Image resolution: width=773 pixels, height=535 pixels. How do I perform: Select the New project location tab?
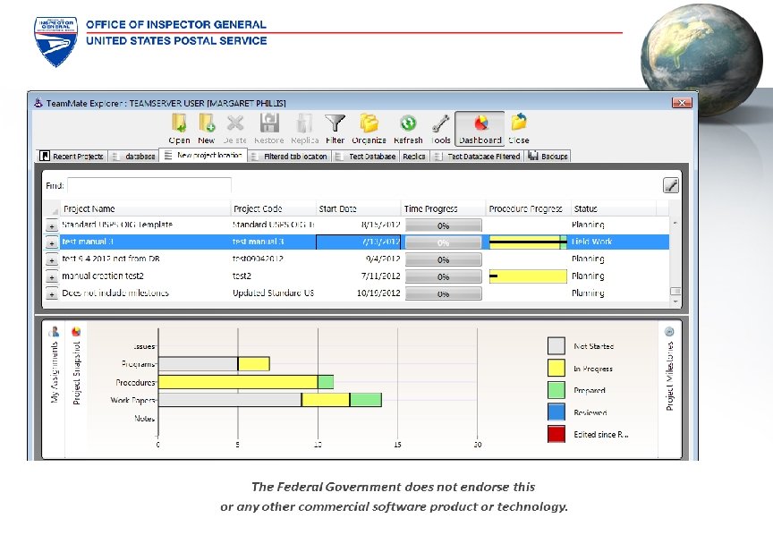click(203, 156)
